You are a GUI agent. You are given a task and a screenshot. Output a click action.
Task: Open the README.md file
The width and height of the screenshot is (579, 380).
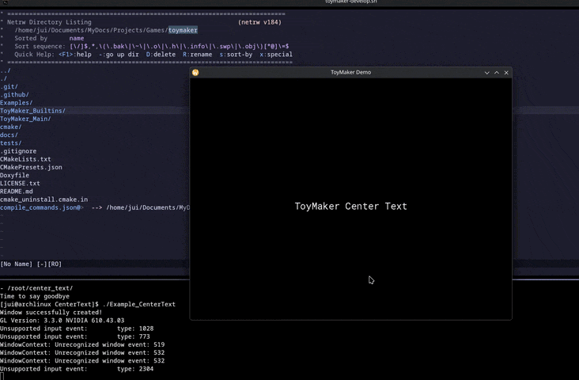[x=17, y=192]
